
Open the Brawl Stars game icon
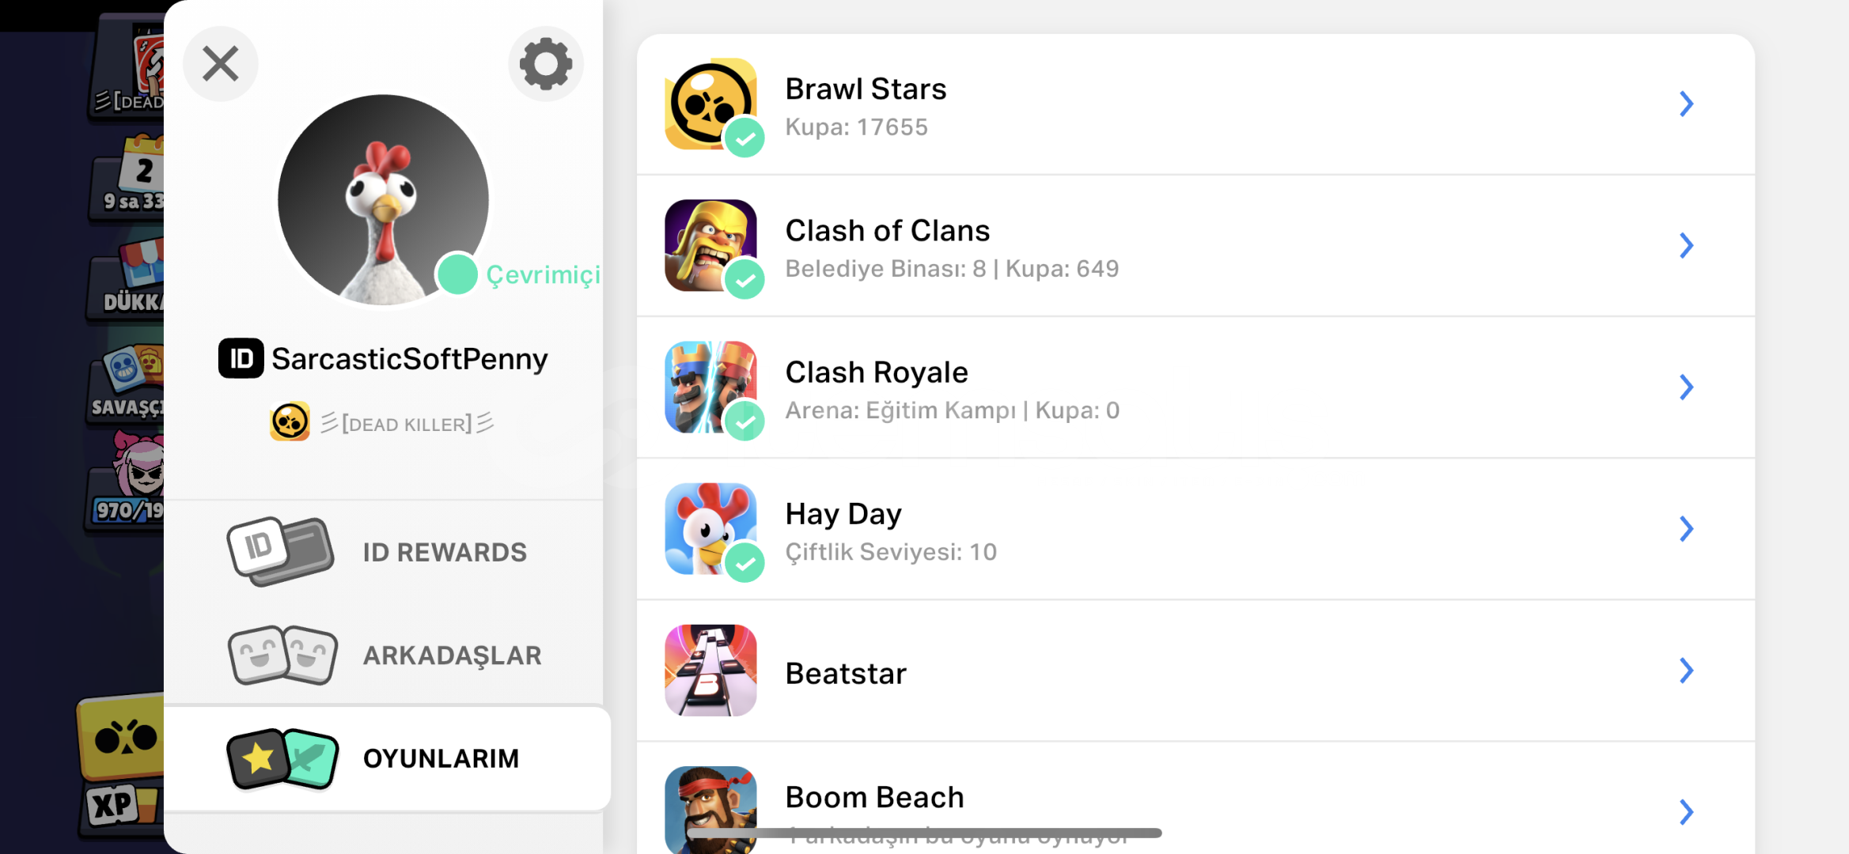(710, 104)
